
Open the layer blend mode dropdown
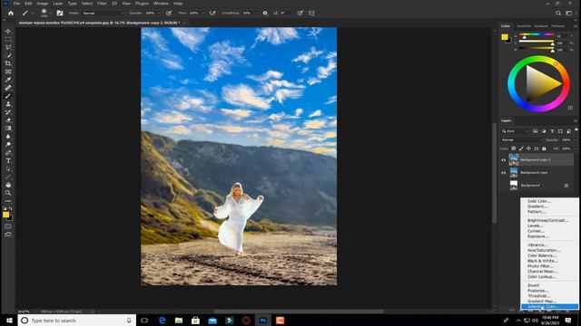tap(523, 140)
